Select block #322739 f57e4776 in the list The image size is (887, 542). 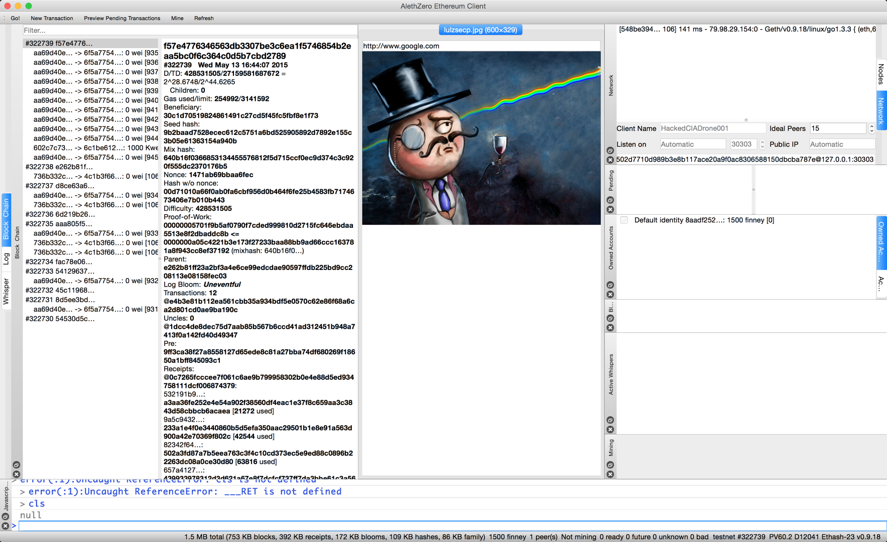[90, 43]
